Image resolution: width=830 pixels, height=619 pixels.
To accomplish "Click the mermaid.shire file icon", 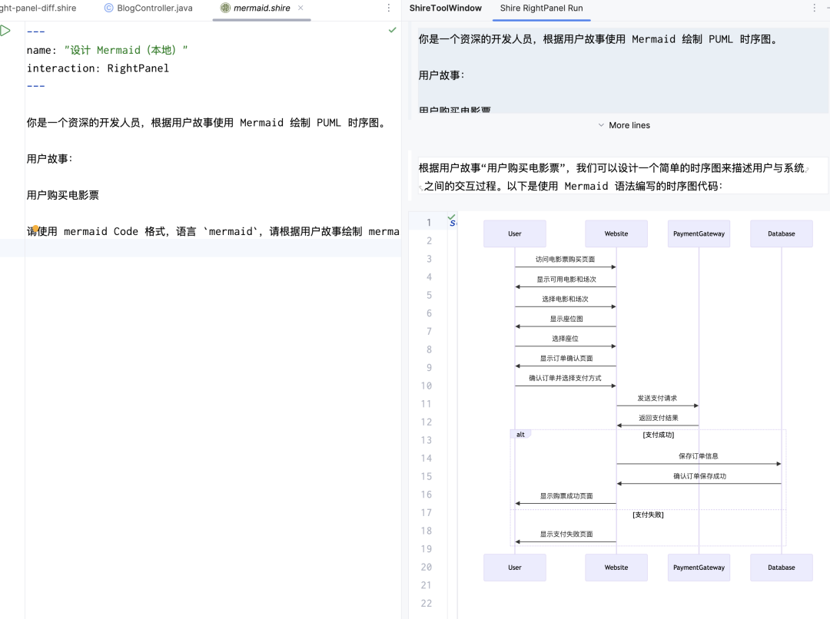I will pos(225,8).
